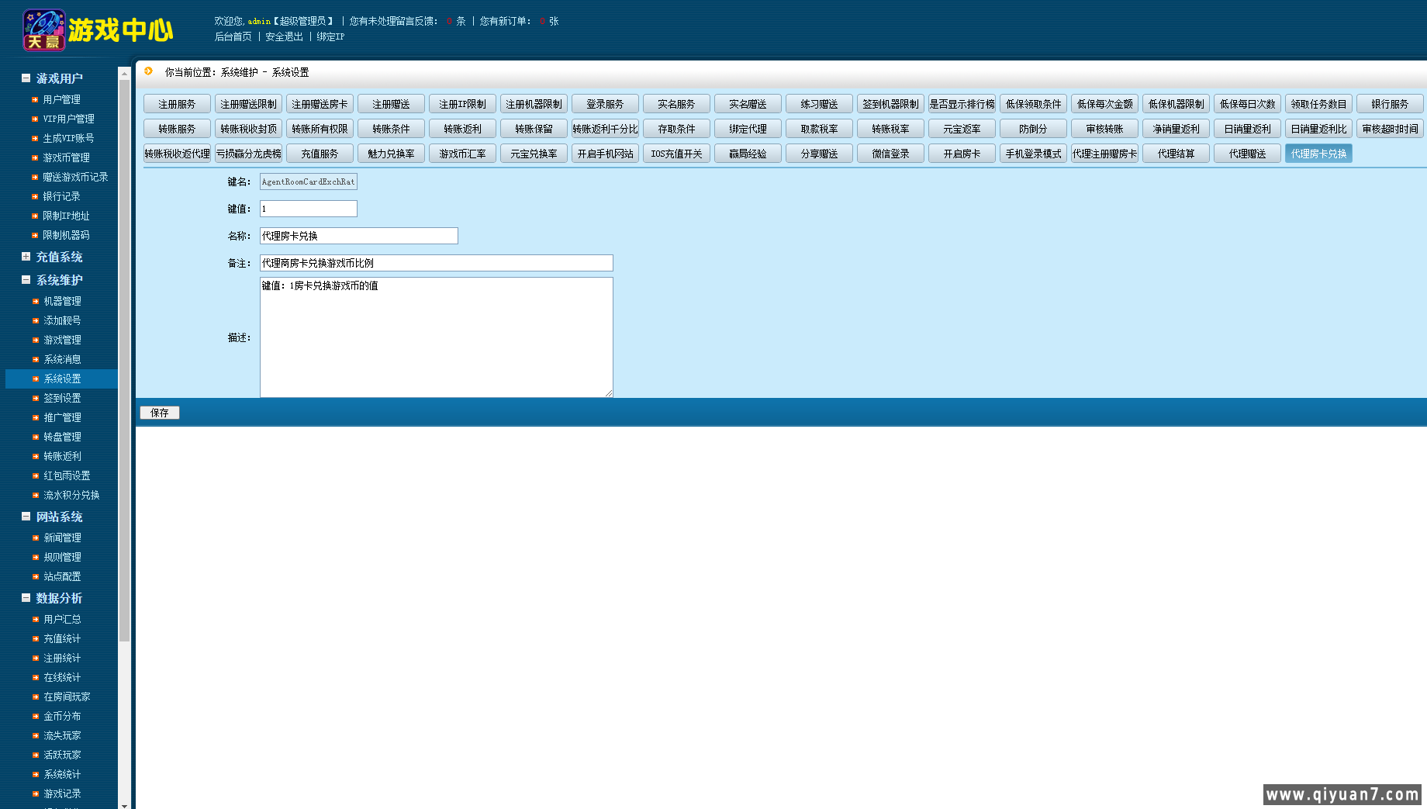Click into the 键值 input field
Screen dimensions: 1427x809
pyautogui.click(x=308, y=209)
